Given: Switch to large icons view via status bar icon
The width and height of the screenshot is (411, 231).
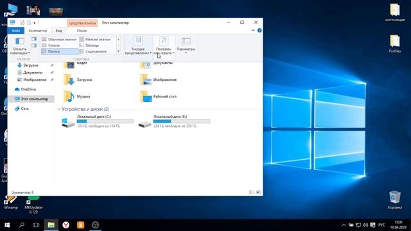Looking at the screenshot, I should (258, 193).
